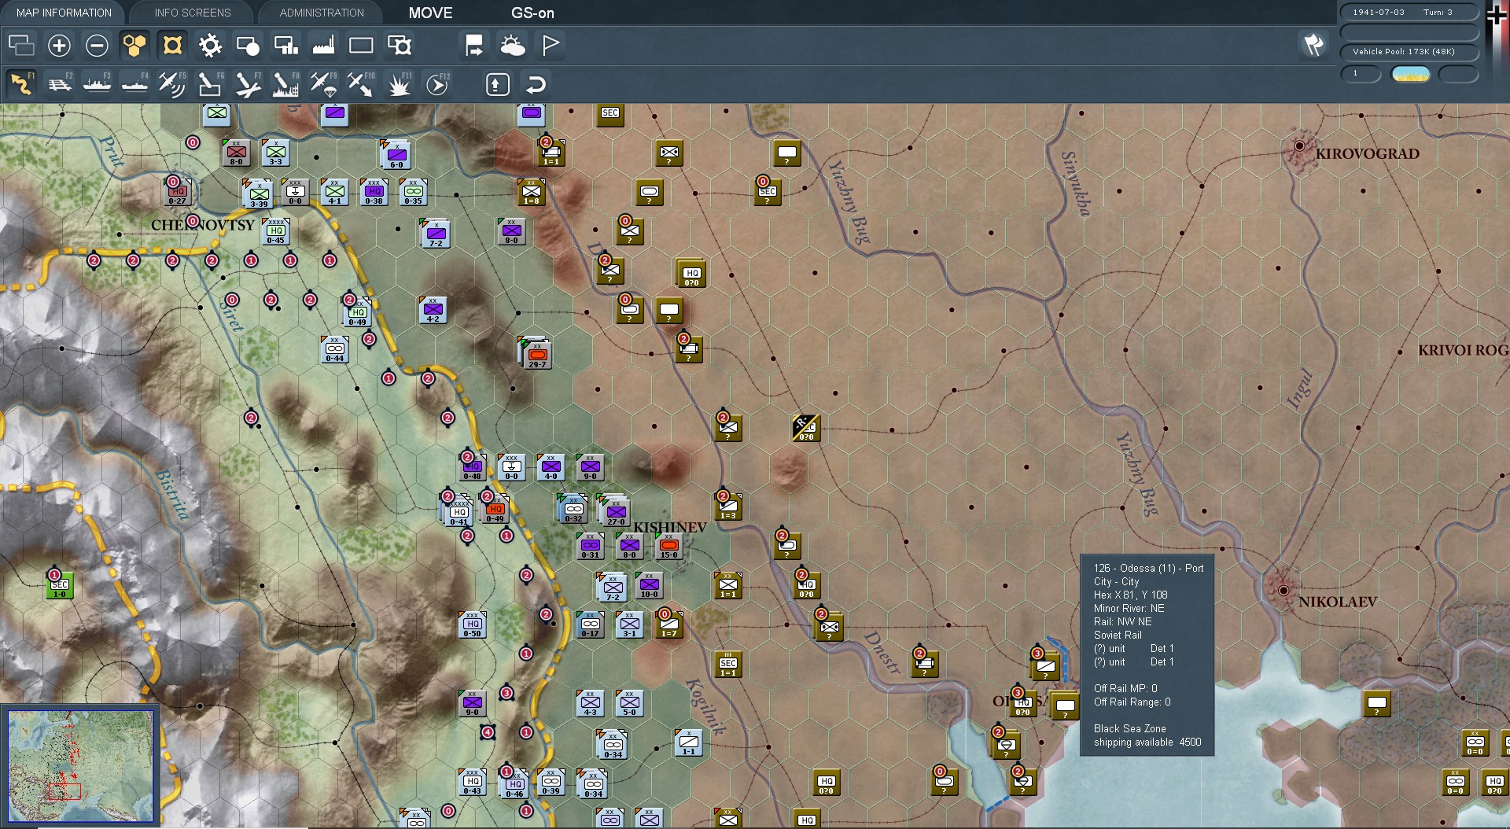Click the undo move arrow icon
This screenshot has height=829, width=1510.
click(x=536, y=84)
